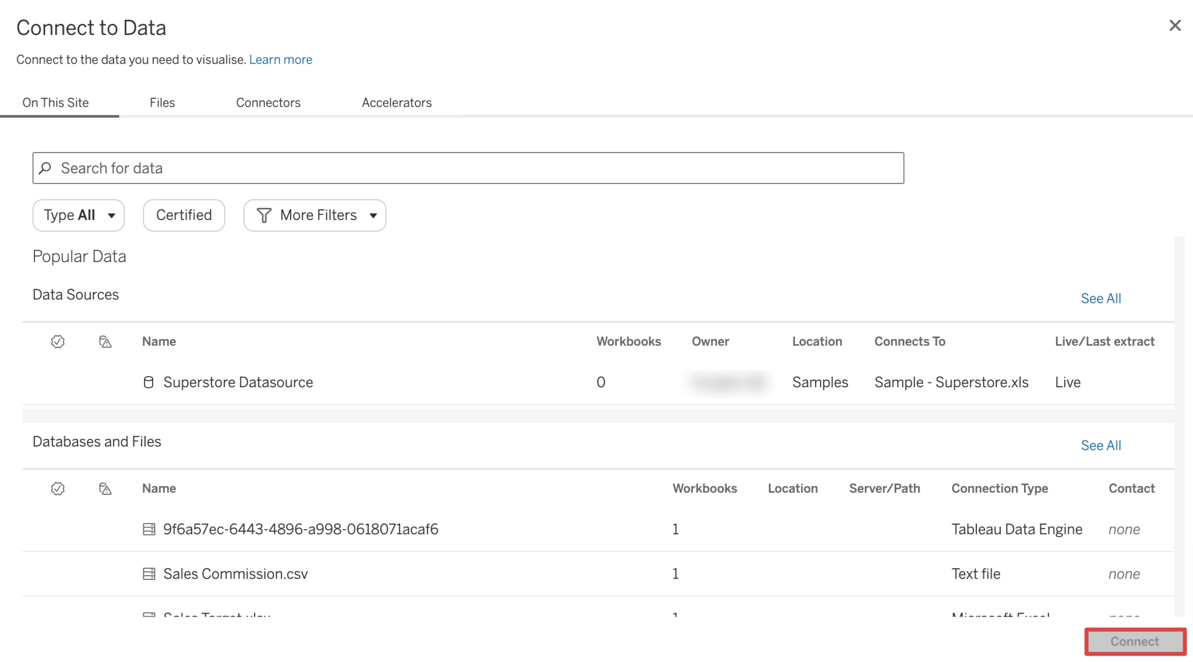Toggle the Certified filter
Viewport: 1193px width, 662px height.
click(x=183, y=215)
